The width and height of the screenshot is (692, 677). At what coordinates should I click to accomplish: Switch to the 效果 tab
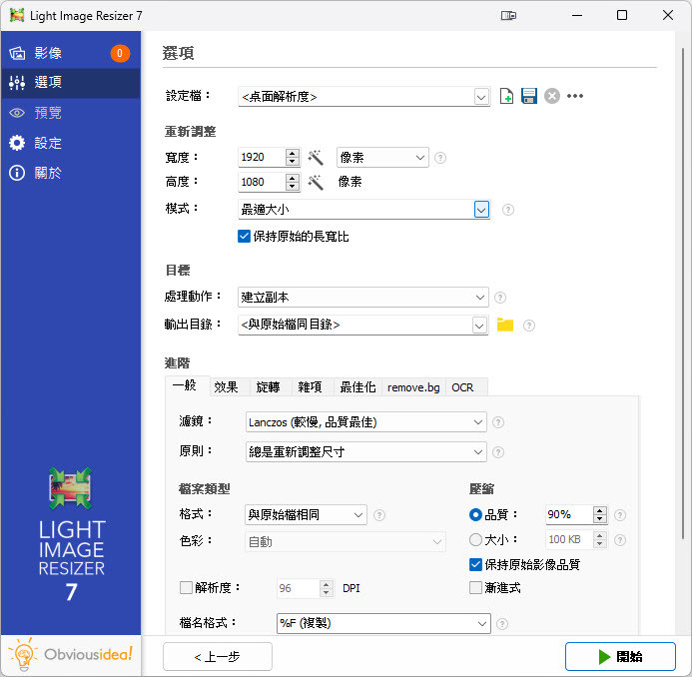pyautogui.click(x=226, y=387)
